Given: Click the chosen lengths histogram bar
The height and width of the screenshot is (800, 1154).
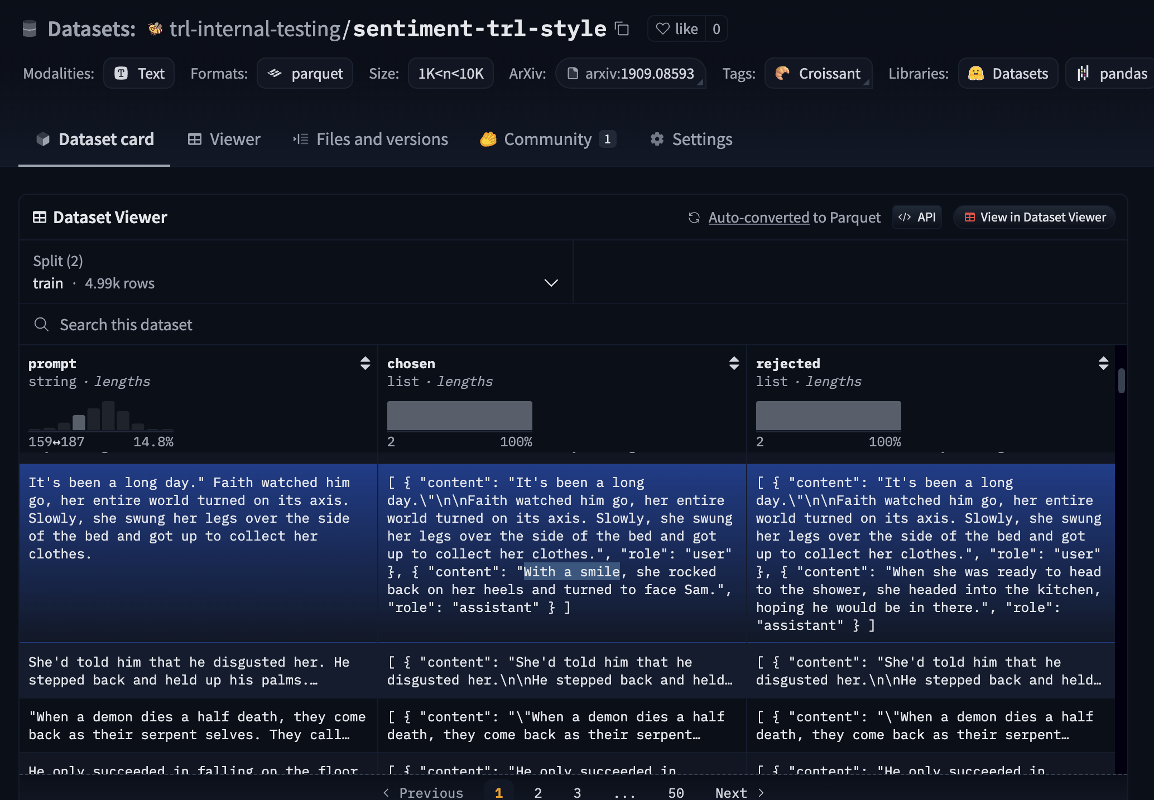Looking at the screenshot, I should point(460,416).
